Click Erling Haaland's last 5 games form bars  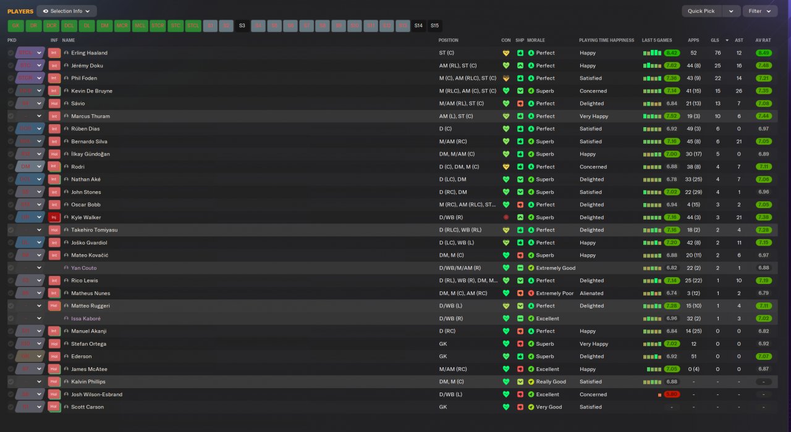point(651,53)
